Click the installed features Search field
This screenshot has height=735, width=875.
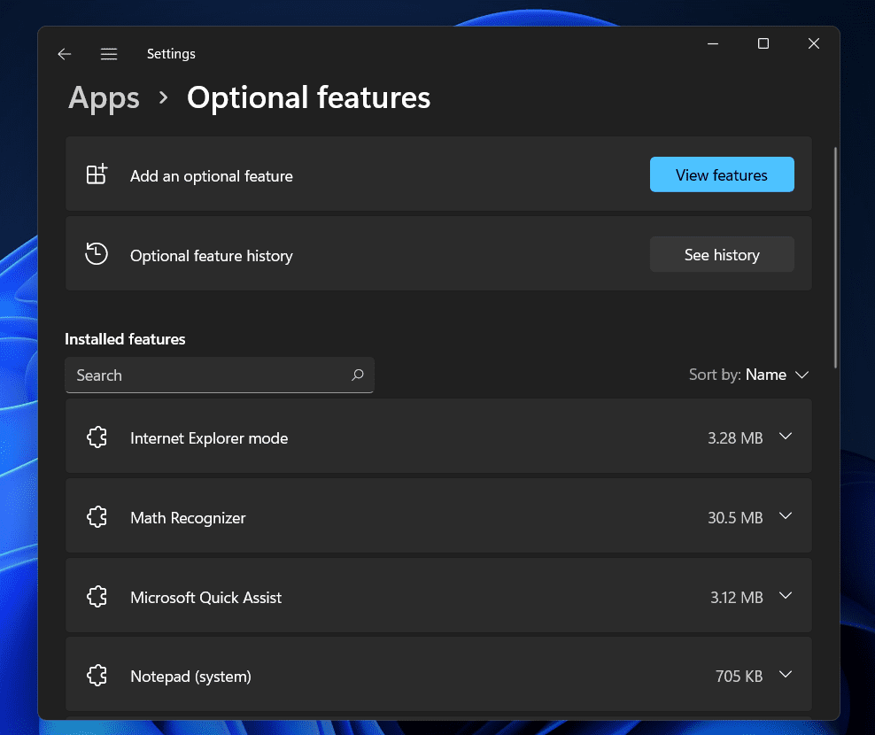coord(208,375)
